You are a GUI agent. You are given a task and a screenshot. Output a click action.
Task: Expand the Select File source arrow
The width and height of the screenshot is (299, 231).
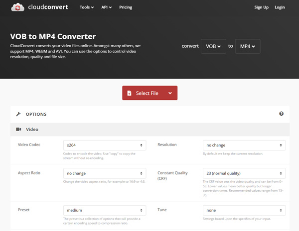tap(170, 93)
